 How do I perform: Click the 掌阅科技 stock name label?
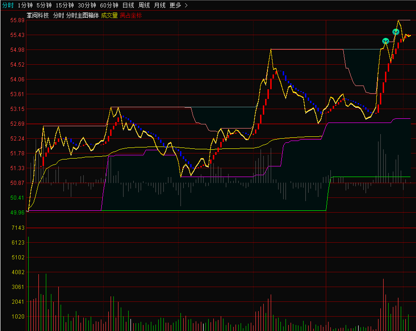[x=37, y=15]
